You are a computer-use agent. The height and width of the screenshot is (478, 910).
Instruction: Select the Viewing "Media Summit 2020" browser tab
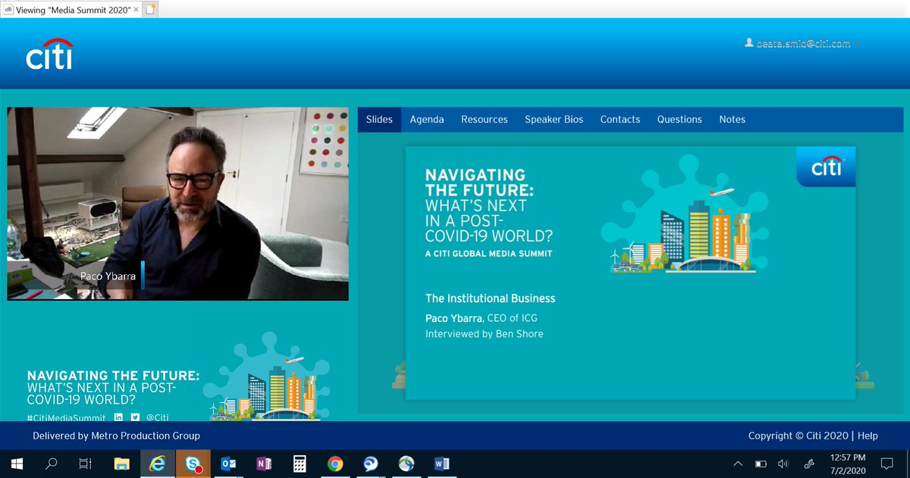tap(71, 8)
